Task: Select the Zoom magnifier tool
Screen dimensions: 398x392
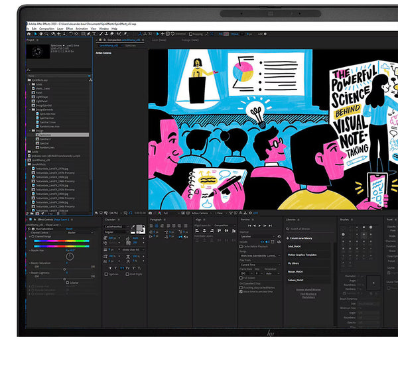Action: click(x=46, y=34)
